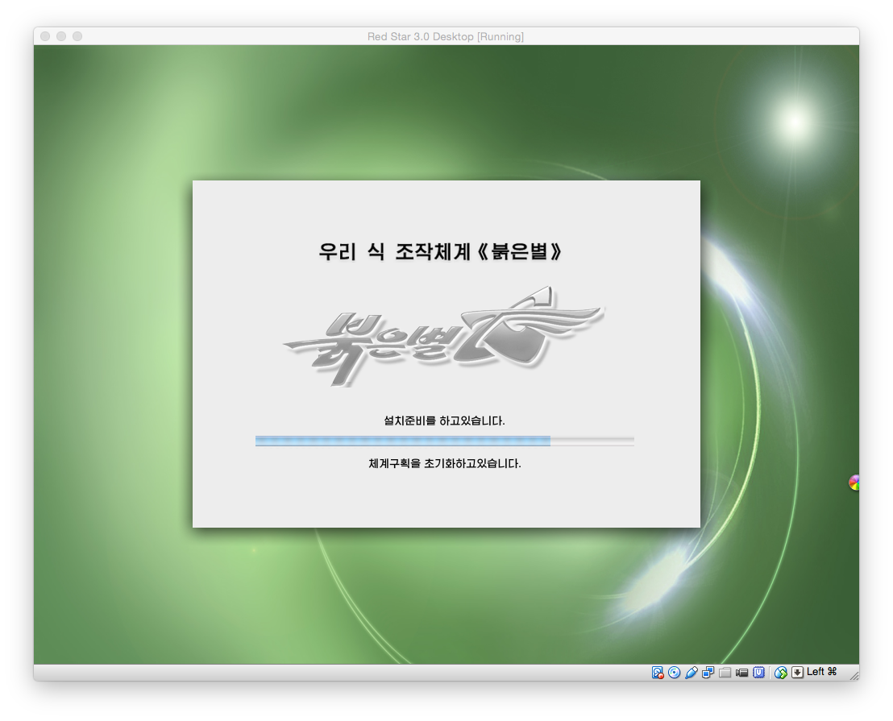
Task: Toggle the mouse integration status icon
Action: pos(781,673)
